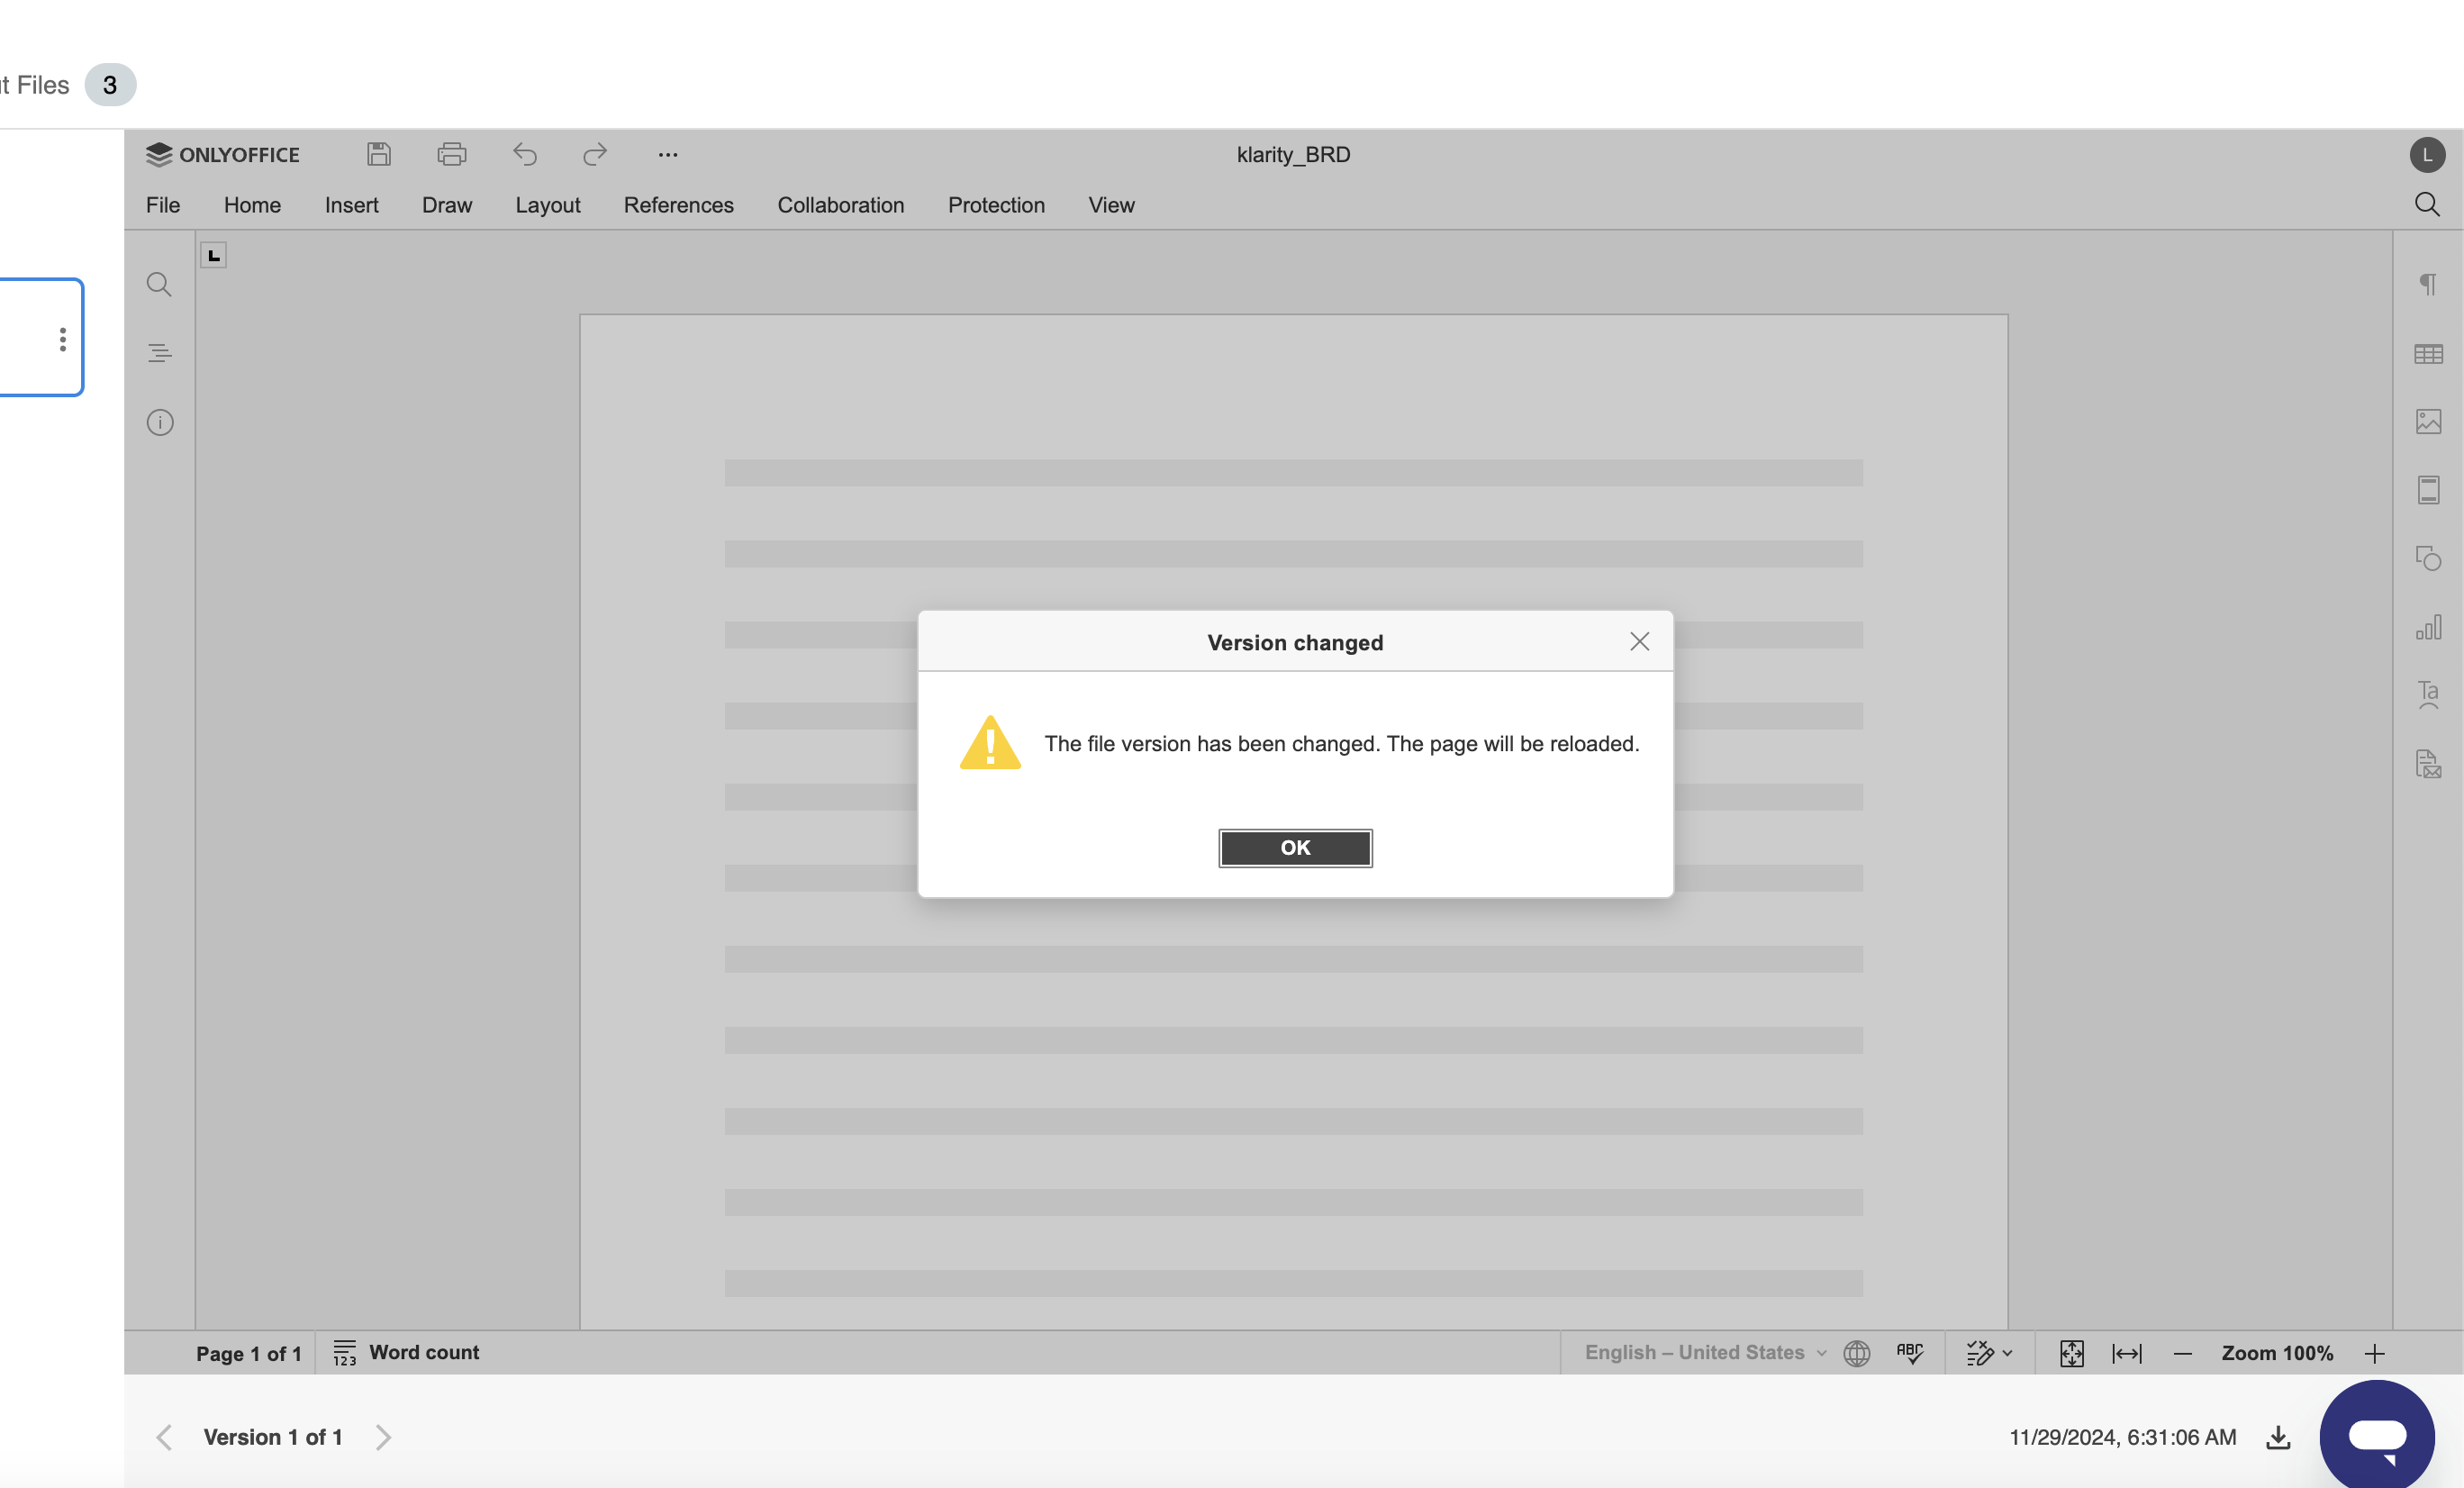Click OK in Version changed dialog
2464x1488 pixels.
coord(1295,847)
